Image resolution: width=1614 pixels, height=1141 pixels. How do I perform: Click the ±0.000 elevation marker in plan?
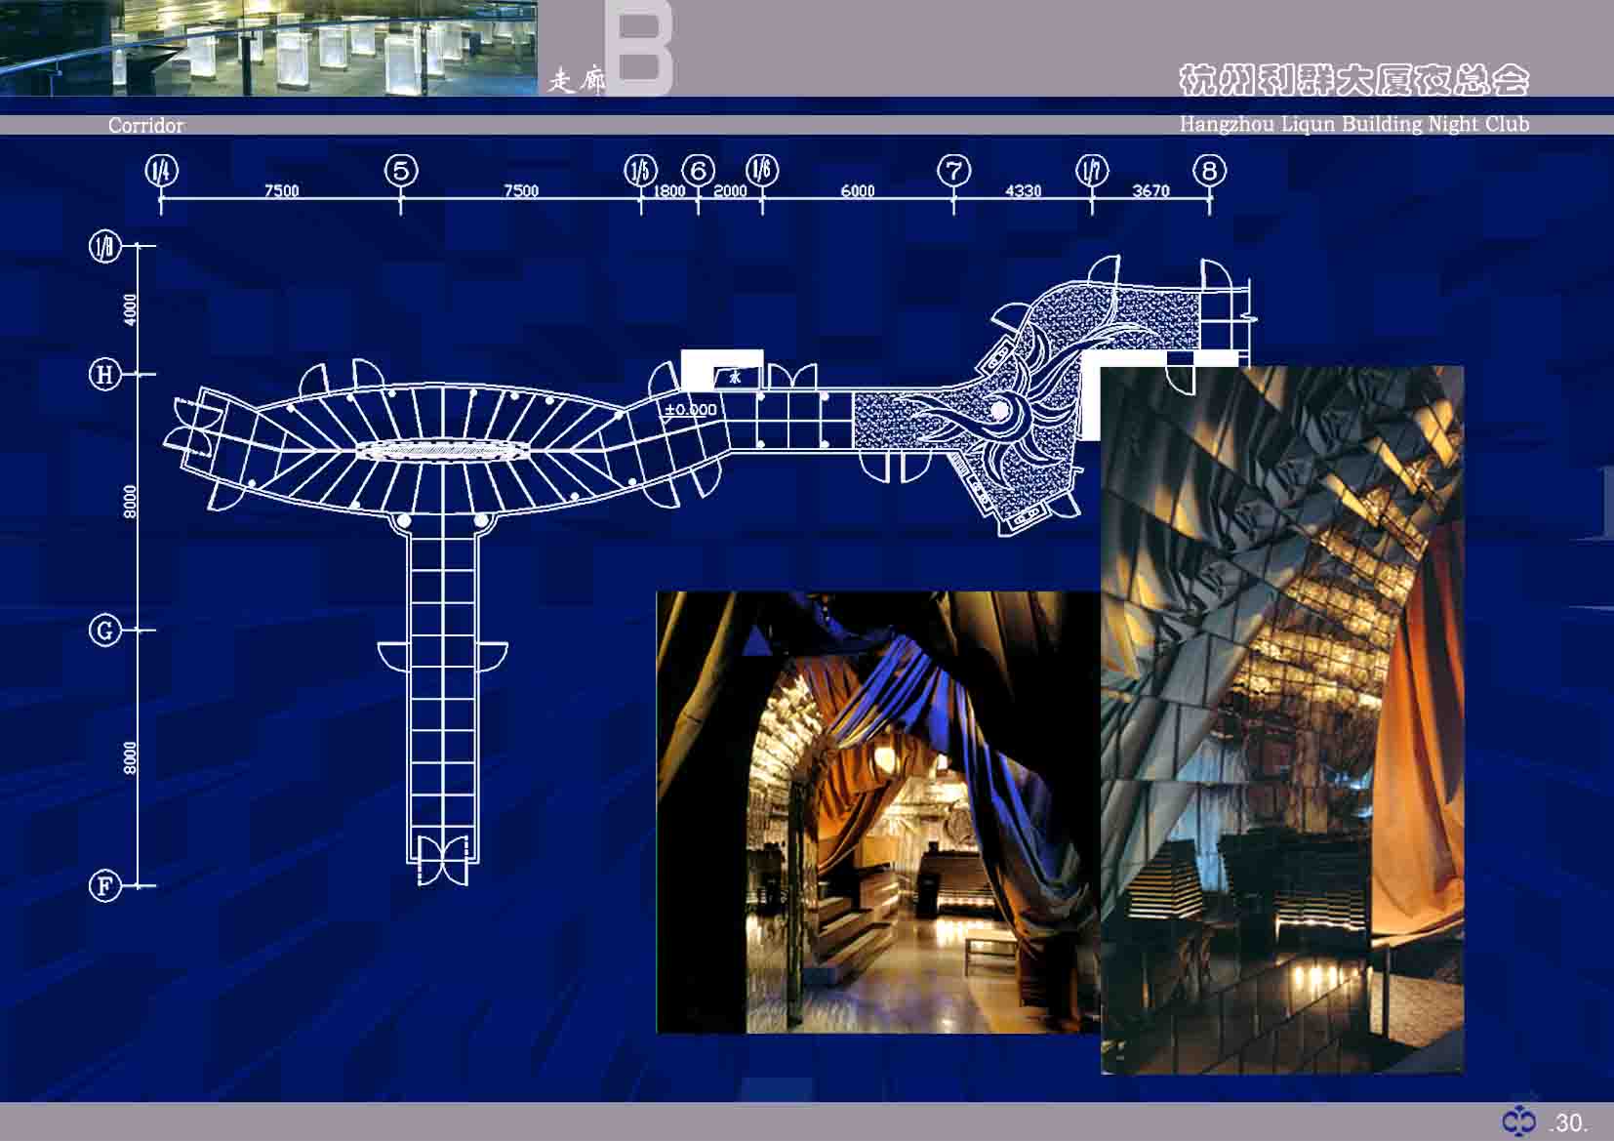point(690,410)
